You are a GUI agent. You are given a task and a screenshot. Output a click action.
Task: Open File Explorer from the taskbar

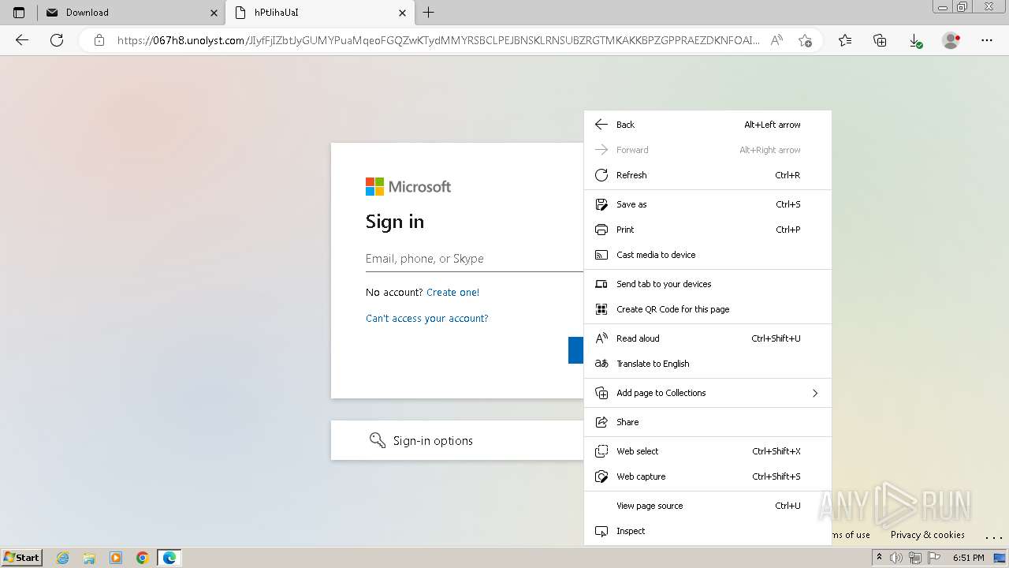pos(89,558)
